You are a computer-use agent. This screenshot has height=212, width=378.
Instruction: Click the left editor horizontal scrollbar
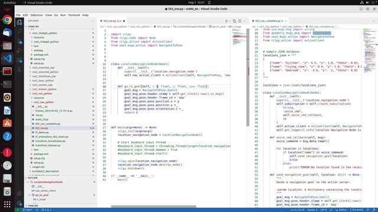tap(154, 206)
